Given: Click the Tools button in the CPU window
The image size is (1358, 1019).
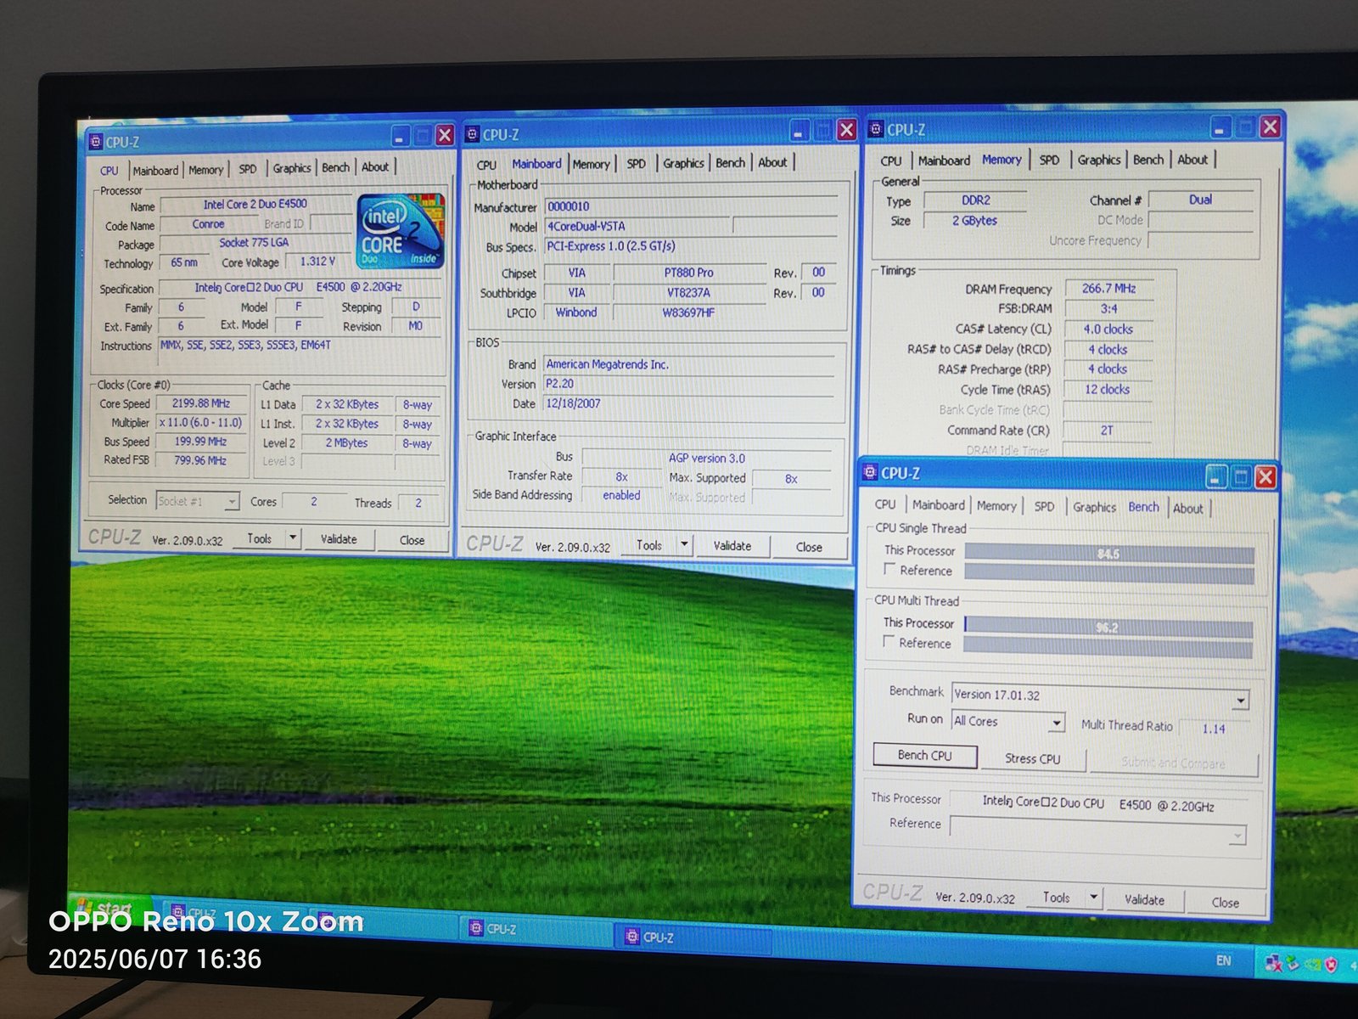Looking at the screenshot, I should click(x=260, y=538).
